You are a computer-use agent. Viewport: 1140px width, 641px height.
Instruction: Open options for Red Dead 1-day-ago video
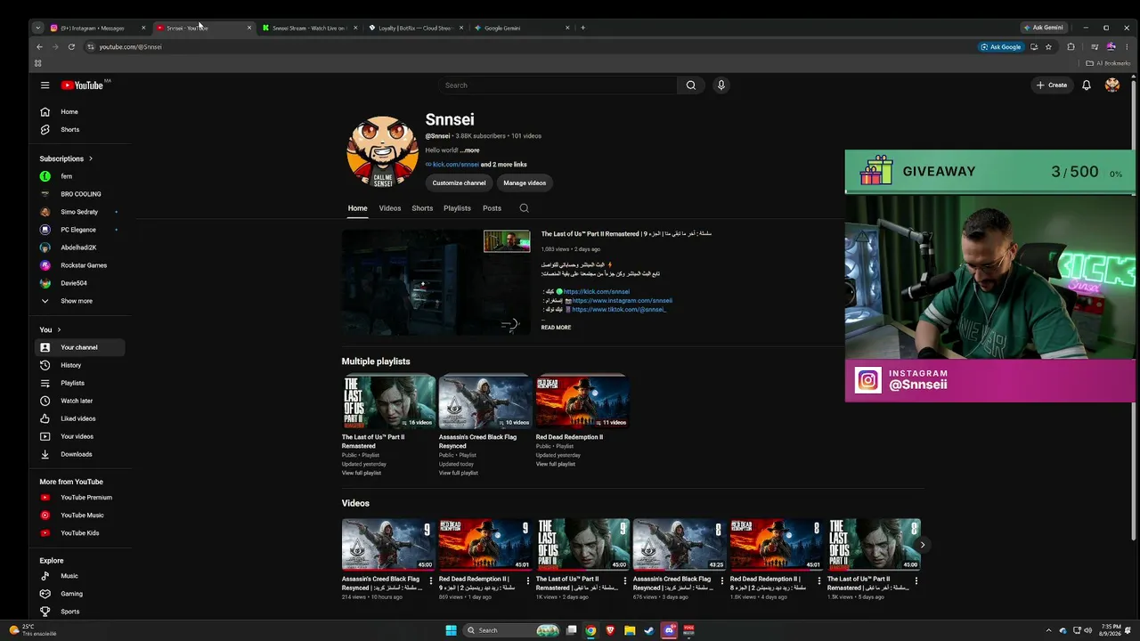(x=528, y=580)
